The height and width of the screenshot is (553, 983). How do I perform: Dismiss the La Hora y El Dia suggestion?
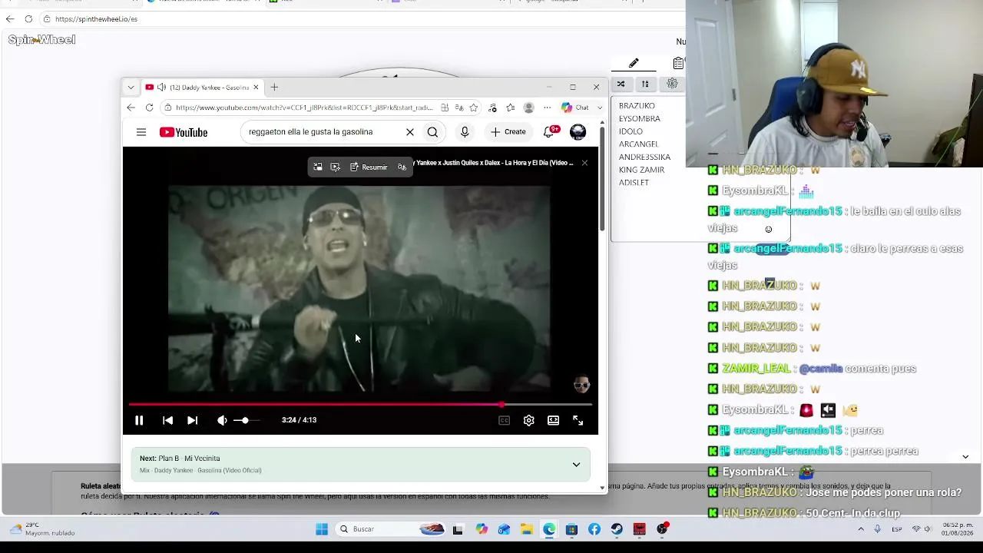point(584,163)
